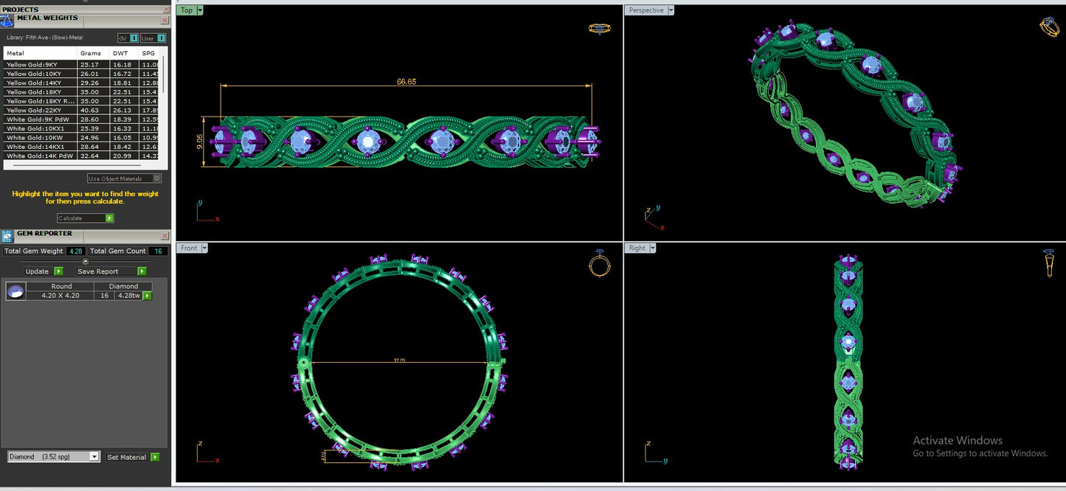Toggle the GV library switch
Image resolution: width=1066 pixels, height=491 pixels.
[128, 38]
